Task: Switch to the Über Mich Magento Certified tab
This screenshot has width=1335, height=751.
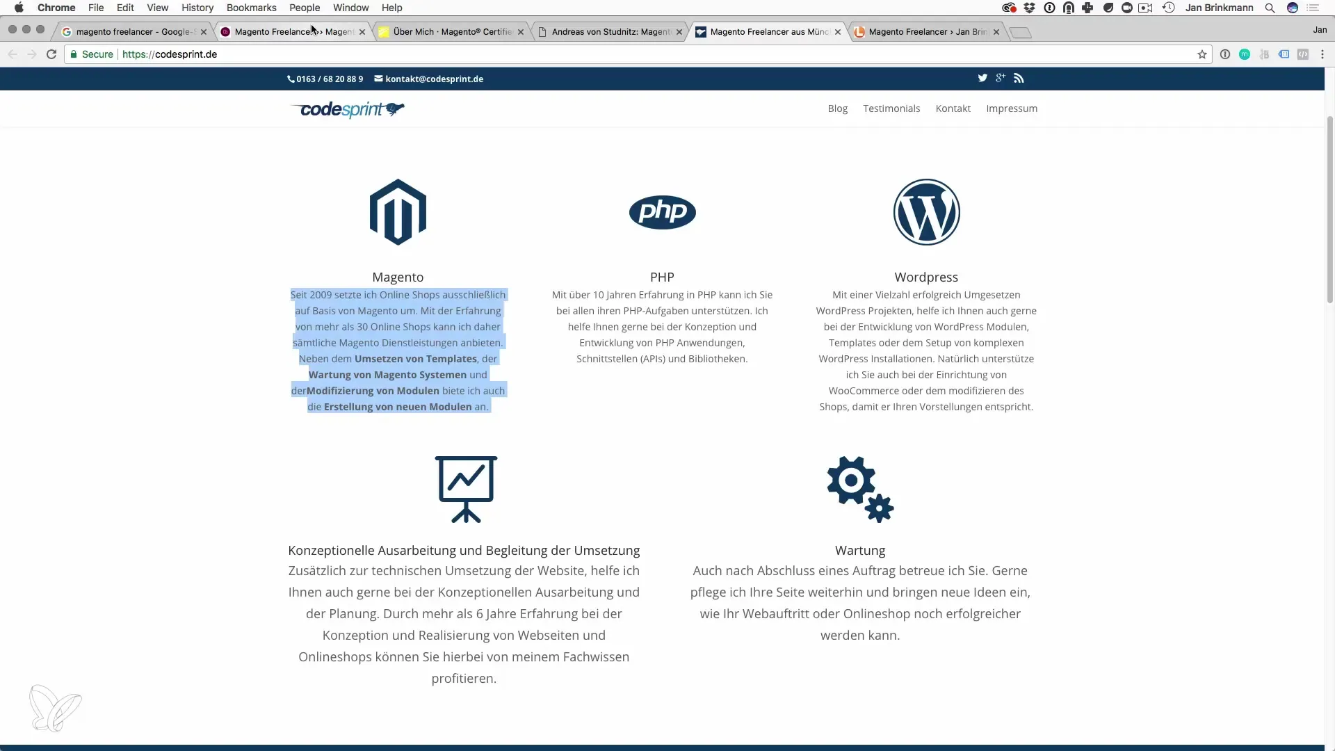Action: 451,32
